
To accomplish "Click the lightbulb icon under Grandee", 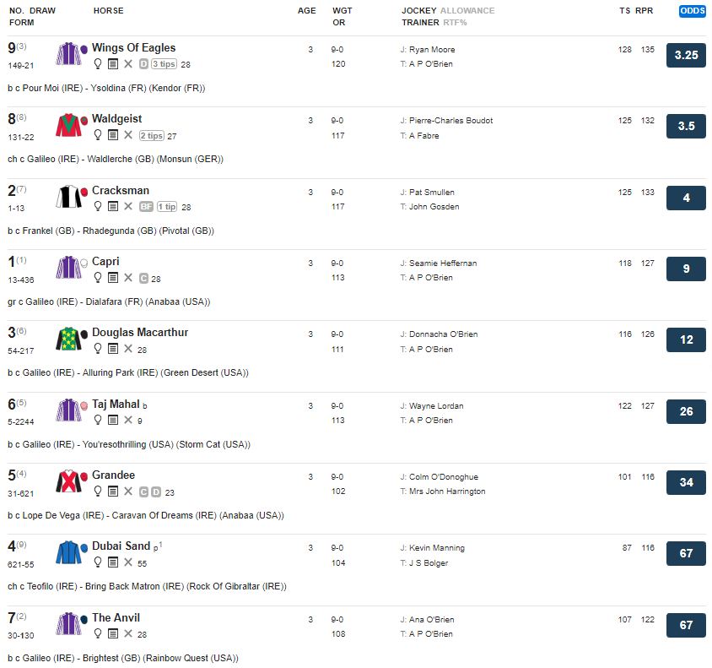I will (x=98, y=491).
